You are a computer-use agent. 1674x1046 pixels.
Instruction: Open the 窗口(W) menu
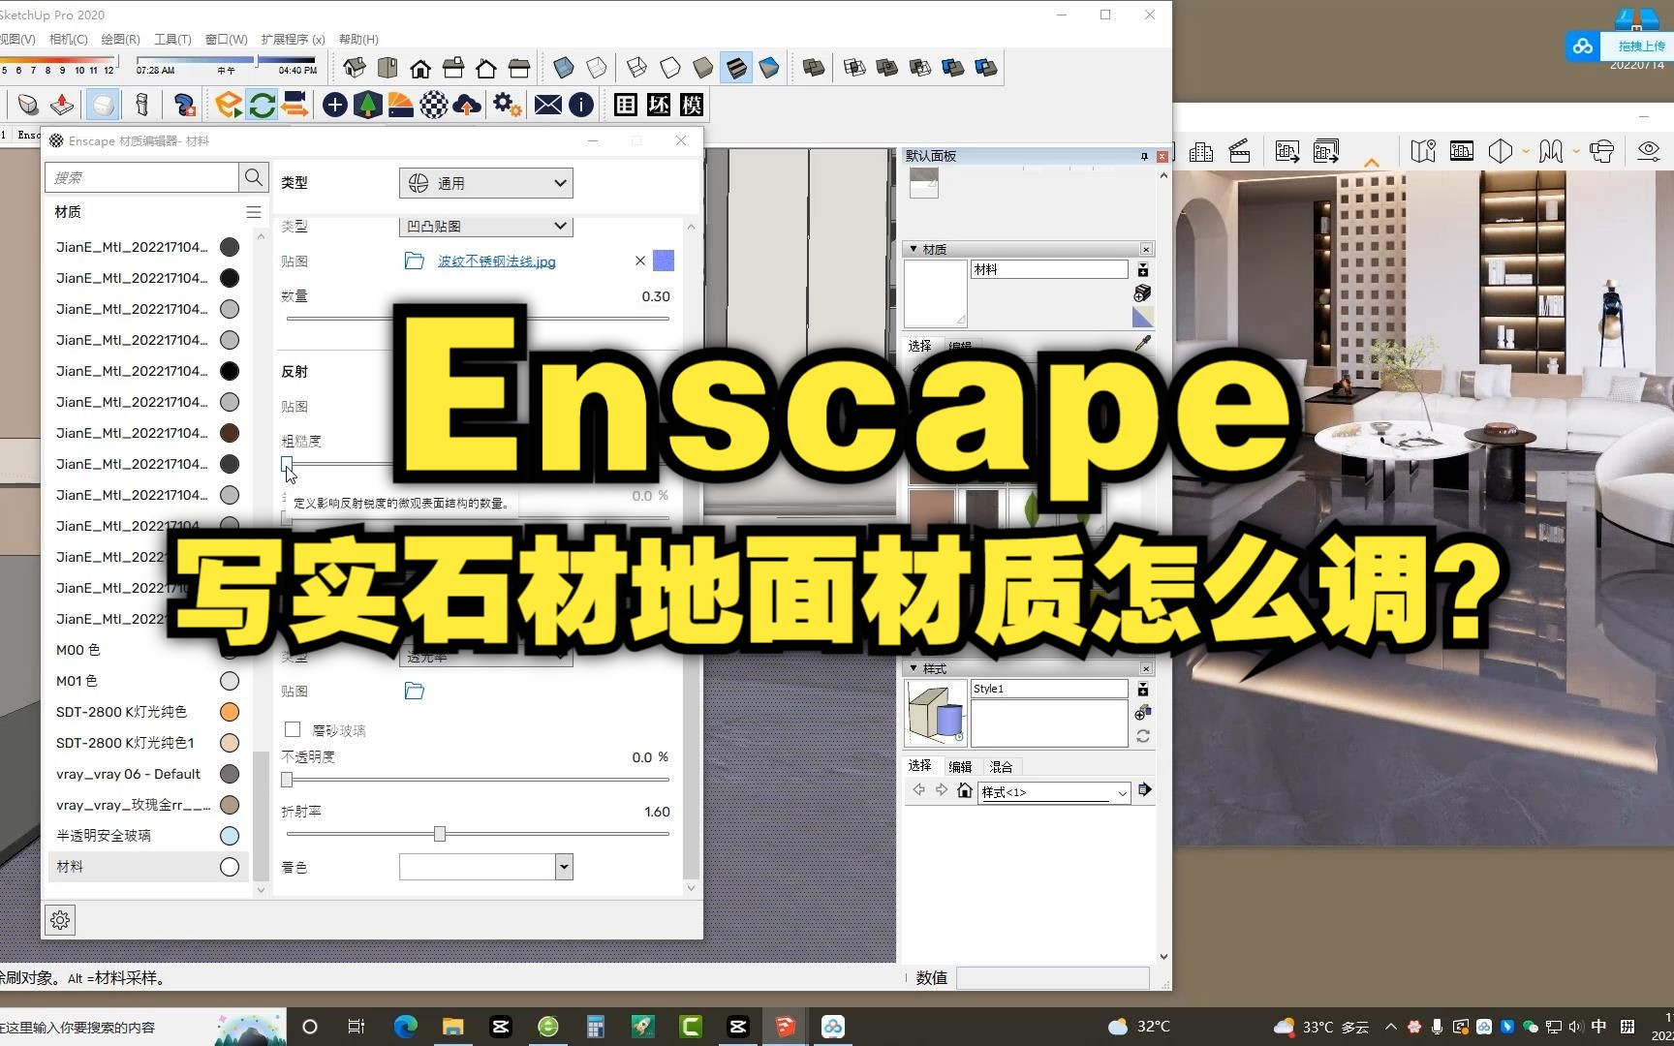(x=226, y=40)
